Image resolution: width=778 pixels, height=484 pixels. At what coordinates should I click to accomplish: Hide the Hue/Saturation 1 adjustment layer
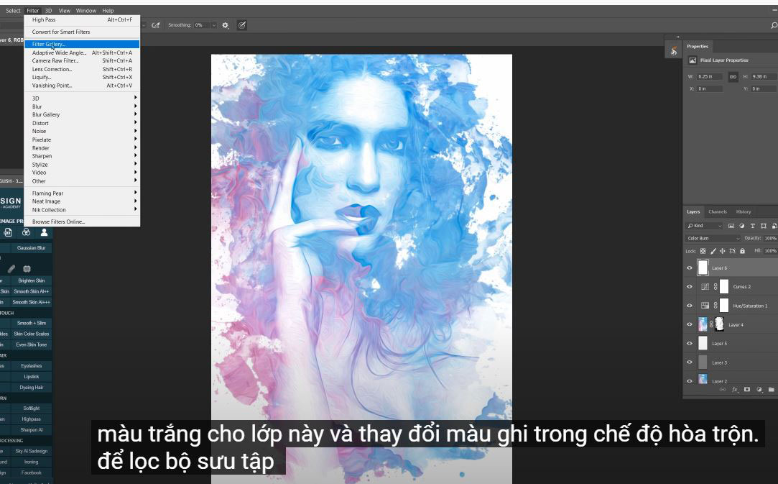click(x=690, y=306)
